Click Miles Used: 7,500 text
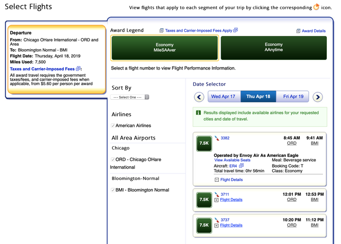341x244 pixels. click(28, 62)
